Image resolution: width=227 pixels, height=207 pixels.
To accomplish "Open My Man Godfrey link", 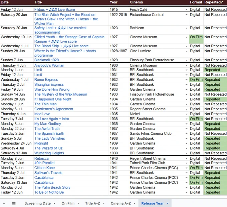I will (x=48, y=124).
